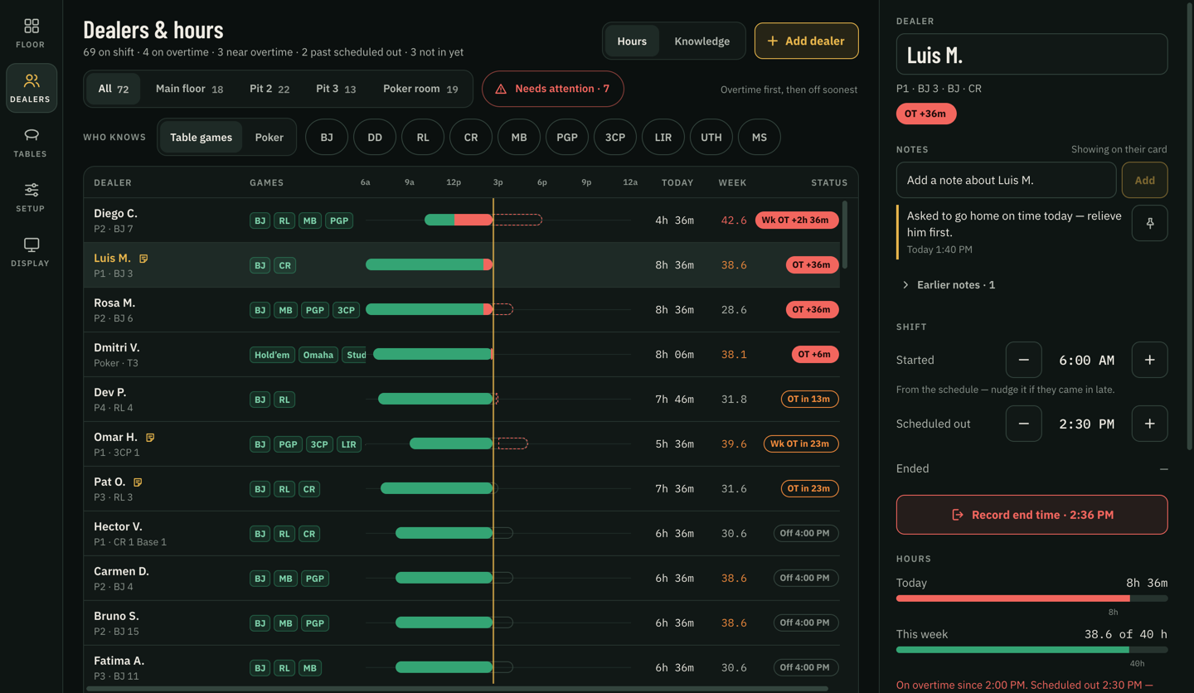Screen dimensions: 1194x693
Task: Click Record end time 2:36 PM
Action: pos(1032,515)
